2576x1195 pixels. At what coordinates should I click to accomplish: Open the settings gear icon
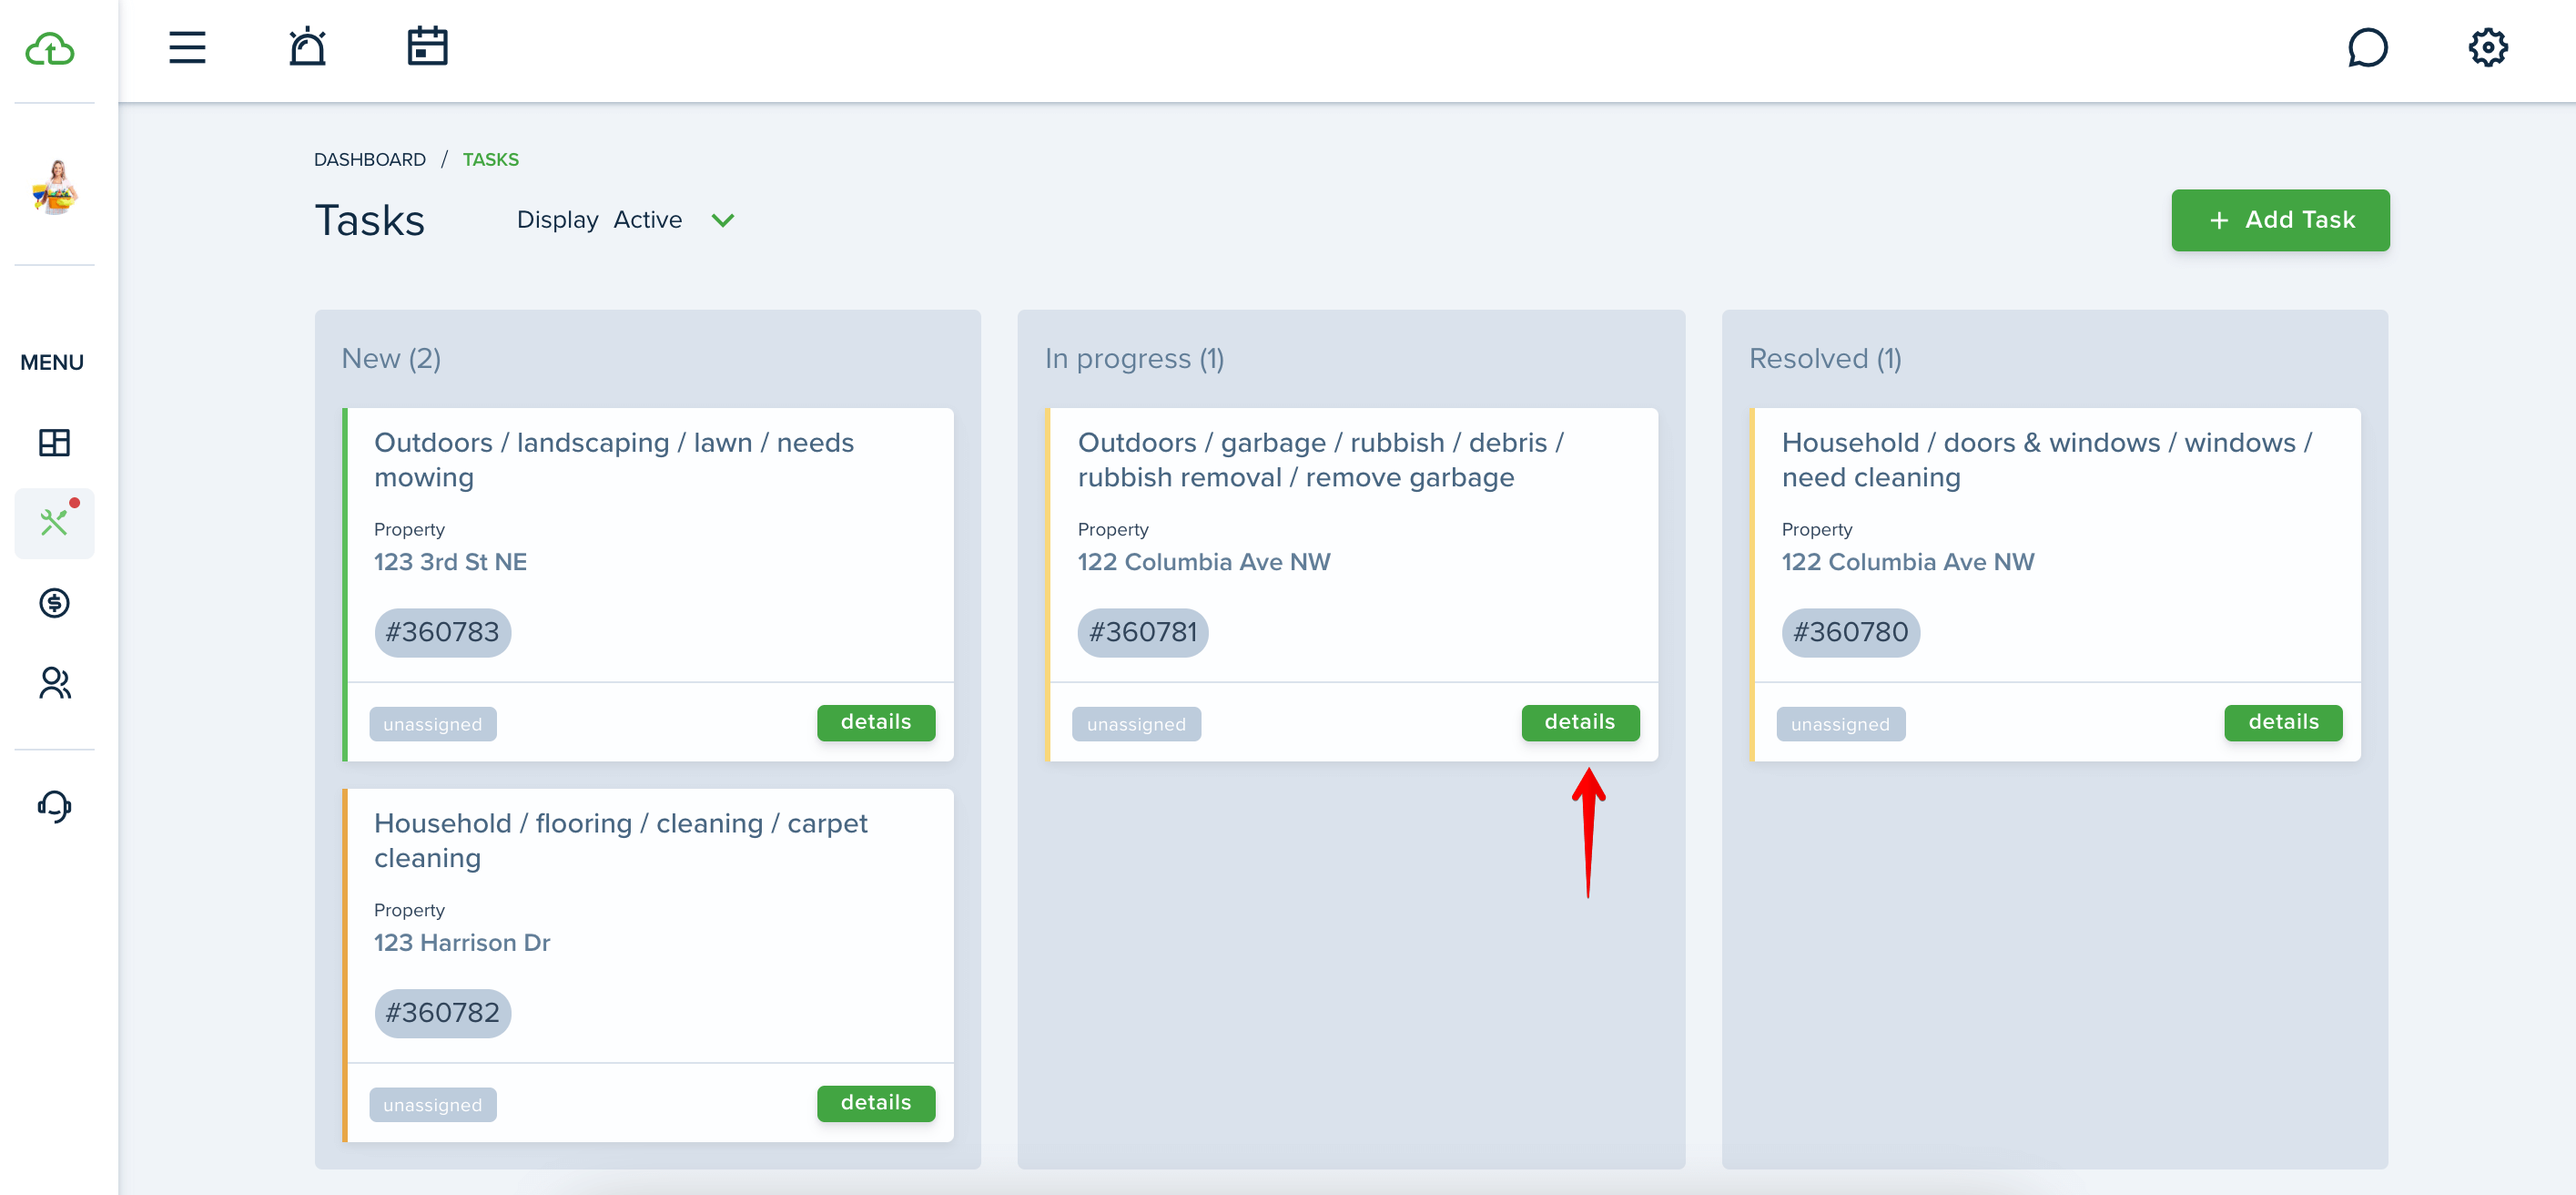click(2487, 47)
